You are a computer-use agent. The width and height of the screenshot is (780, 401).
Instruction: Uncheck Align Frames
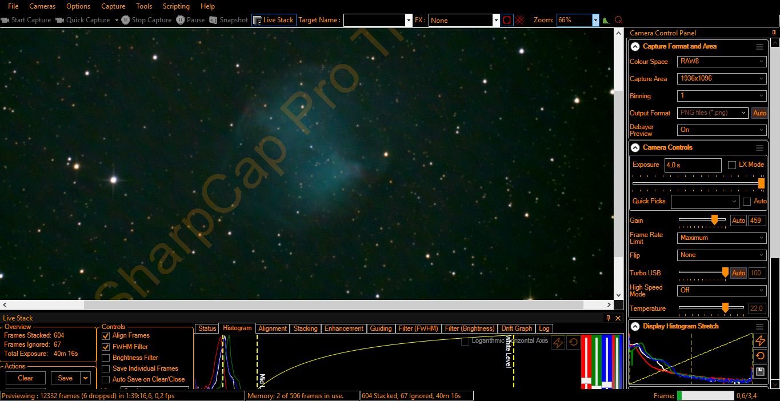(x=106, y=335)
